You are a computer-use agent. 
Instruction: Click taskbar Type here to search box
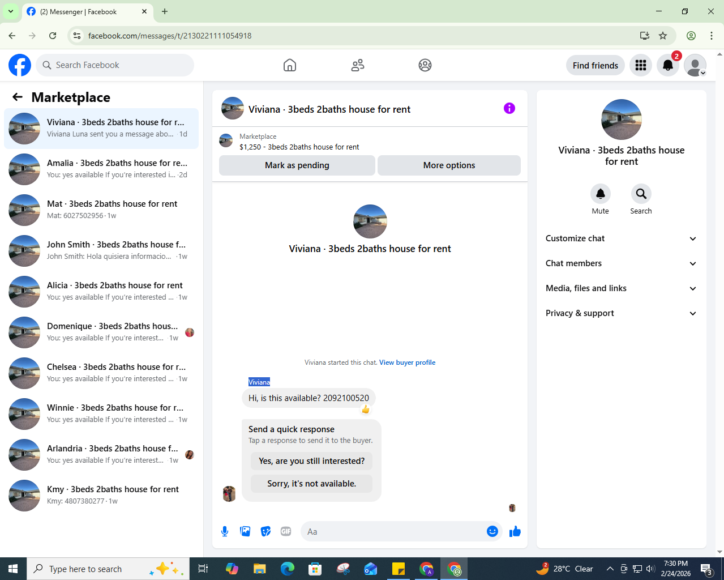point(107,569)
